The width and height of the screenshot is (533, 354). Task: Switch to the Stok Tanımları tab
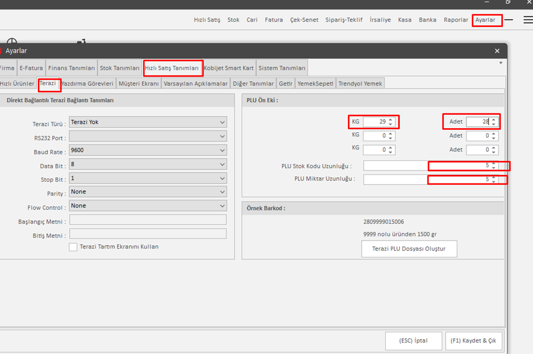click(x=120, y=68)
